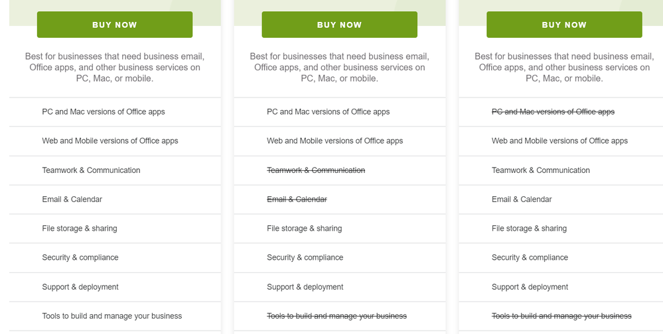Open struck-through PC and Mac versions row
Image resolution: width=663 pixels, height=334 pixels.
click(x=553, y=112)
